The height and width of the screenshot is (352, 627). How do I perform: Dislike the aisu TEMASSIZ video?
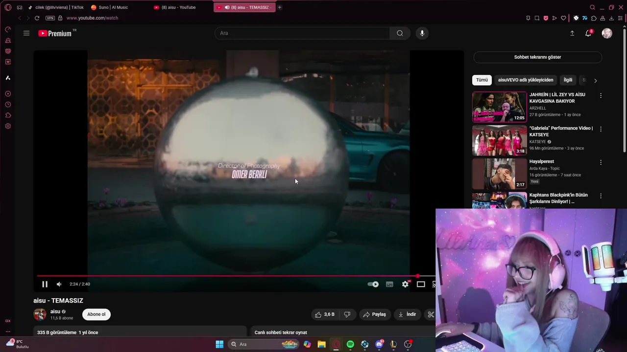pos(347,314)
